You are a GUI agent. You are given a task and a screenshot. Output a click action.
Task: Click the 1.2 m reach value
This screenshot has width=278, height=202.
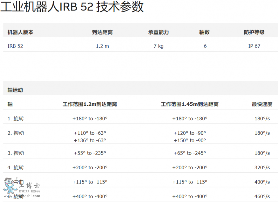coord(102,46)
